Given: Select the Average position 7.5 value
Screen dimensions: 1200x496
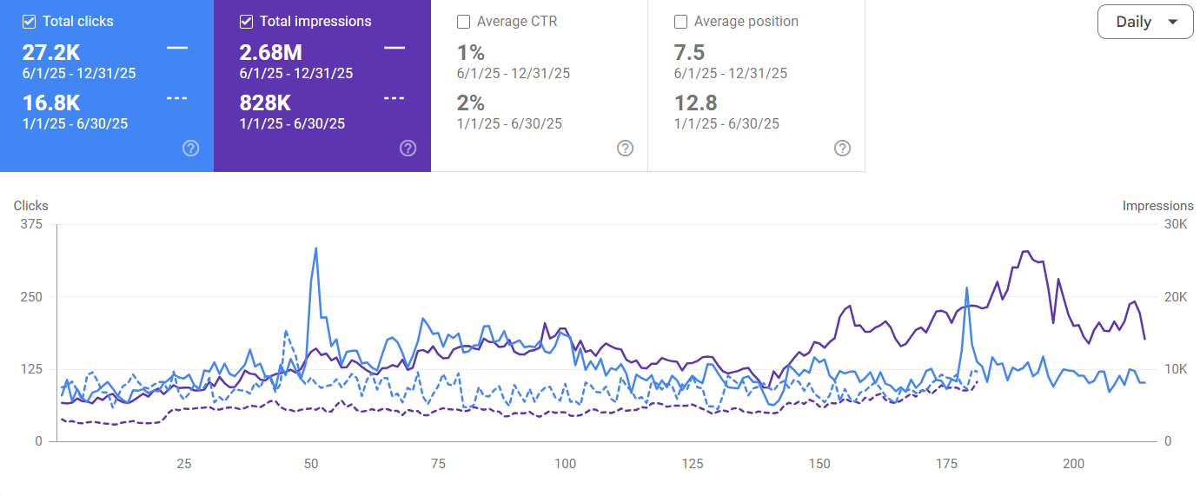Looking at the screenshot, I should [689, 53].
